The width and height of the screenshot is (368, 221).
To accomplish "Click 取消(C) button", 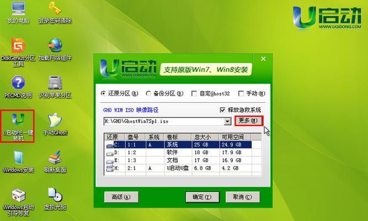I will coord(243,197).
